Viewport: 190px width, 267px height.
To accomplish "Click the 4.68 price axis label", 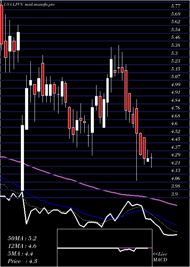I will pyautogui.click(x=176, y=116).
